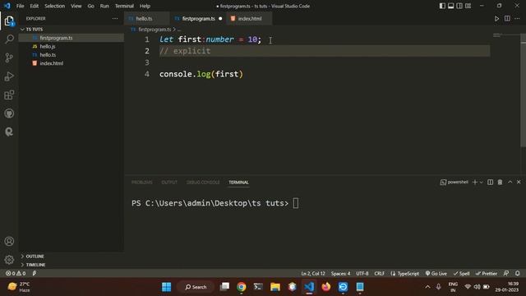Open the Accounts menu
This screenshot has width=526, height=296.
pos(9,241)
